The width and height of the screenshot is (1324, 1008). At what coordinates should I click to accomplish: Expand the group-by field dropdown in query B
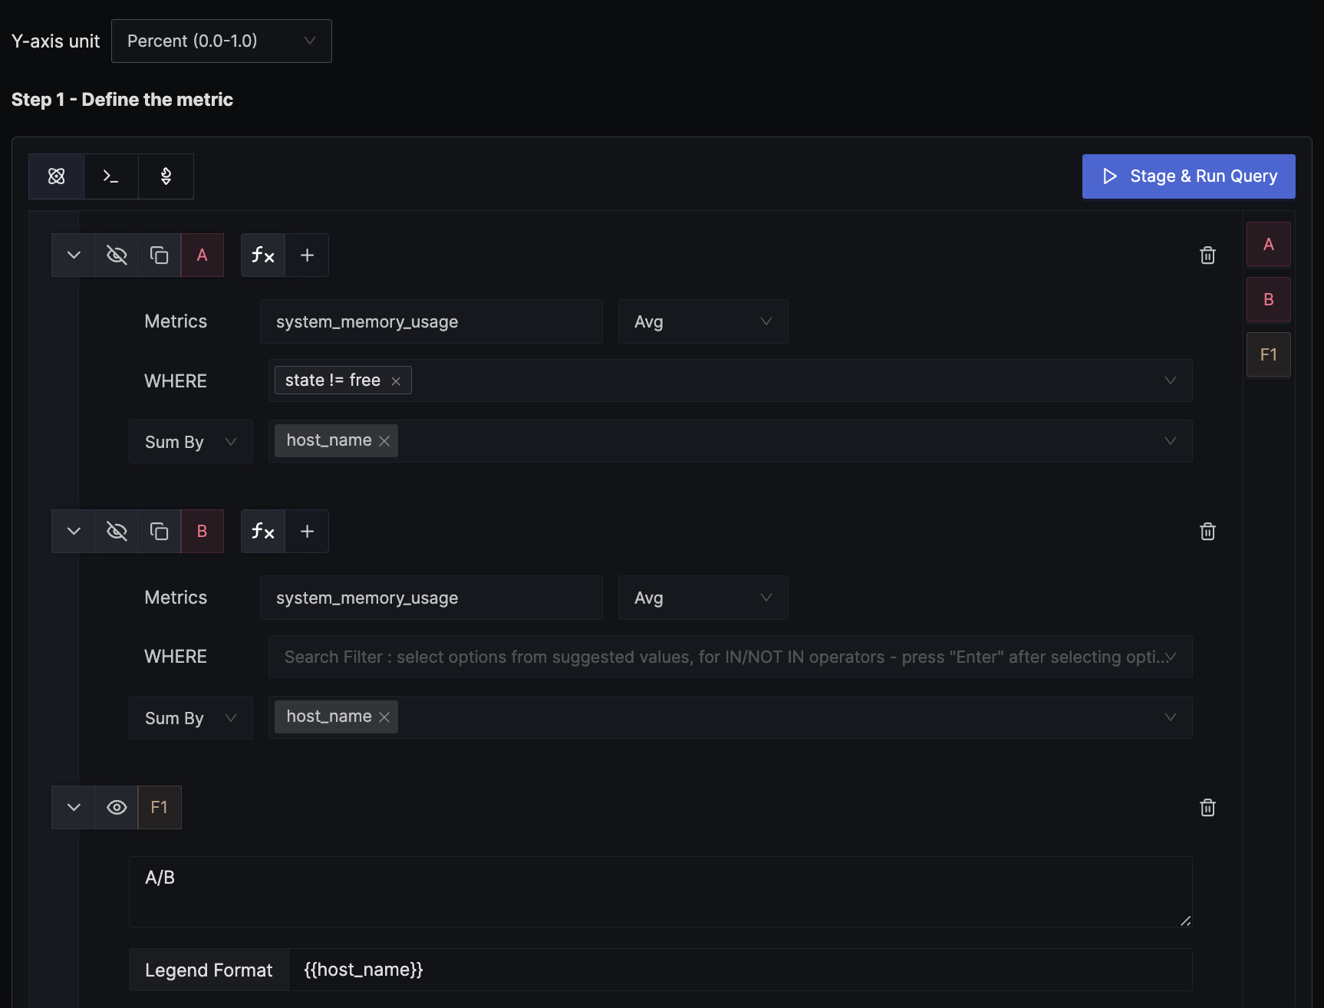coord(1171,717)
